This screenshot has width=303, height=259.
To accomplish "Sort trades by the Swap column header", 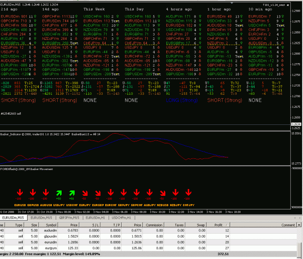I will pyautogui.click(x=196, y=225).
